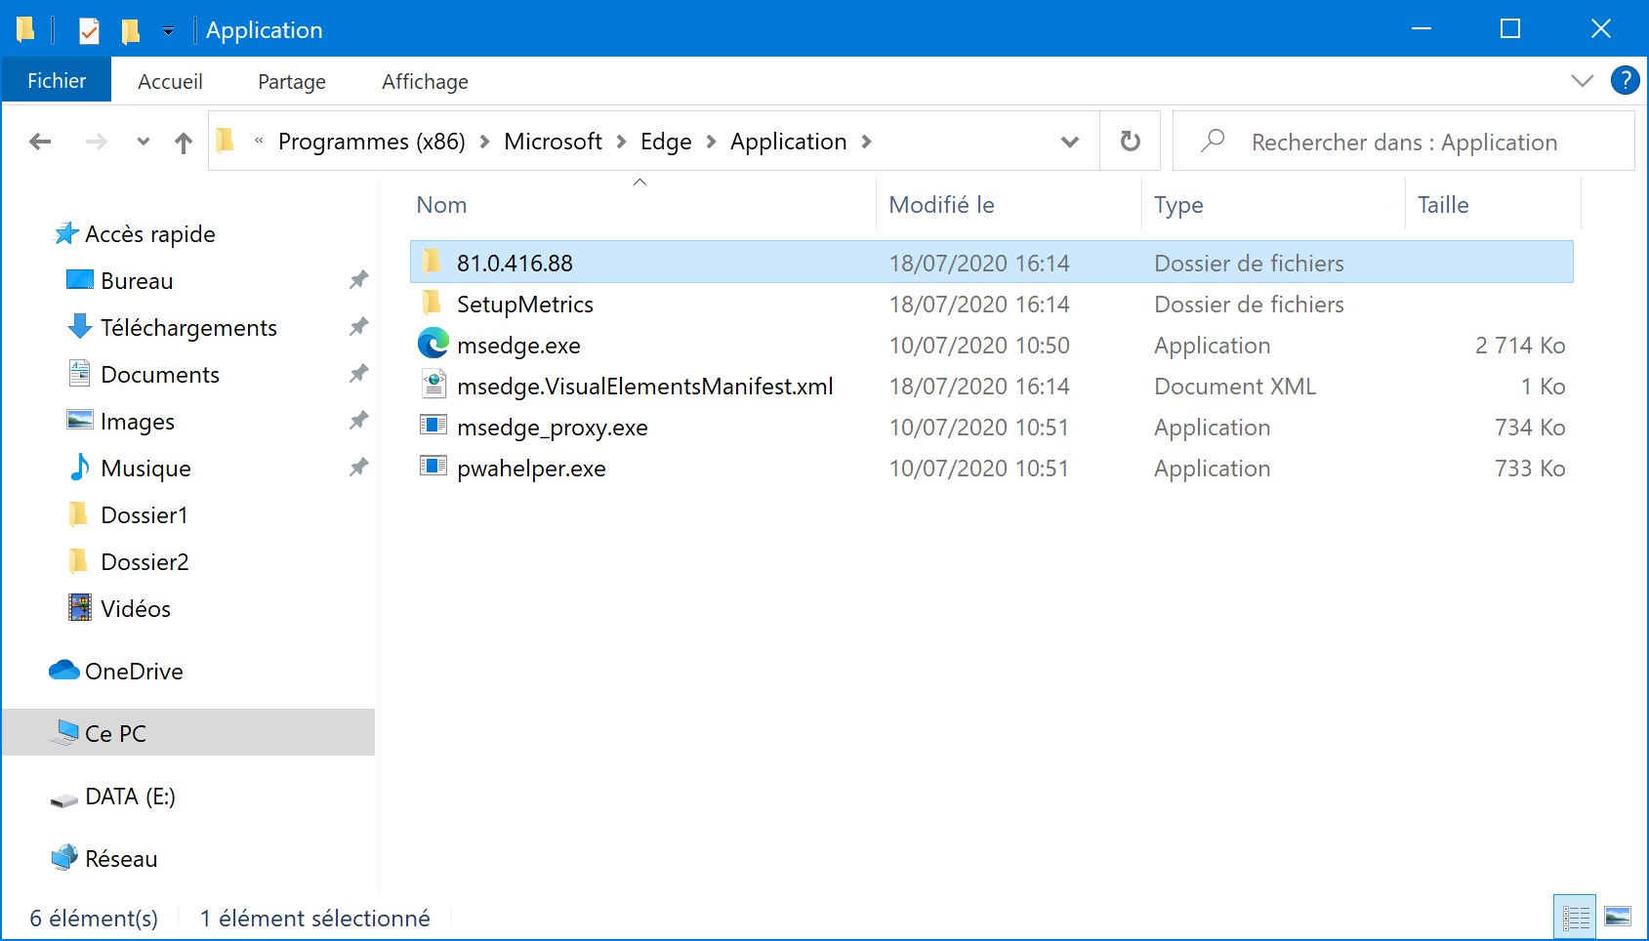Select the msedge.VisualElementsManifest.xml file icon
The image size is (1649, 941).
tap(433, 385)
